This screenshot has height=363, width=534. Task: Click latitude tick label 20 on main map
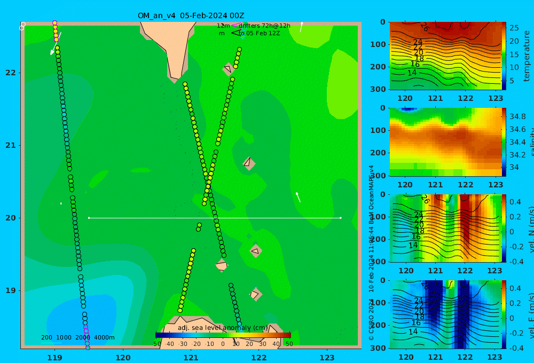point(11,218)
